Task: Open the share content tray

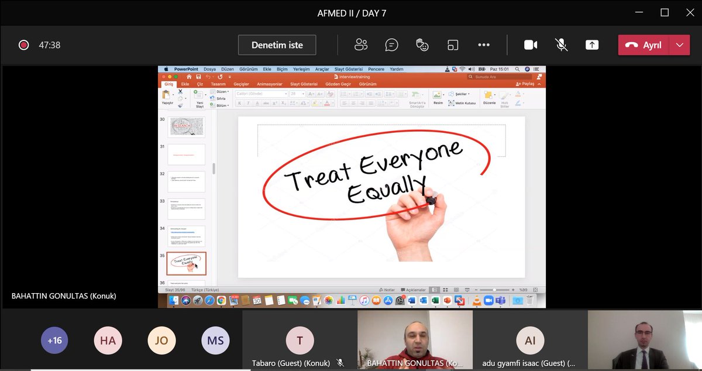Action: coord(592,45)
